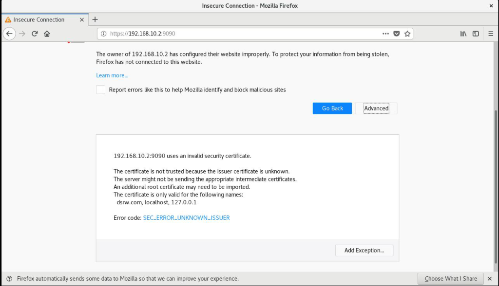Bookmark this page with the star
Image resolution: width=499 pixels, height=286 pixels.
click(x=407, y=34)
